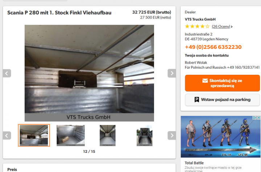261x172 pixels.
Task: Select thumbnail showing empty trailer interior
Action: 108,136
